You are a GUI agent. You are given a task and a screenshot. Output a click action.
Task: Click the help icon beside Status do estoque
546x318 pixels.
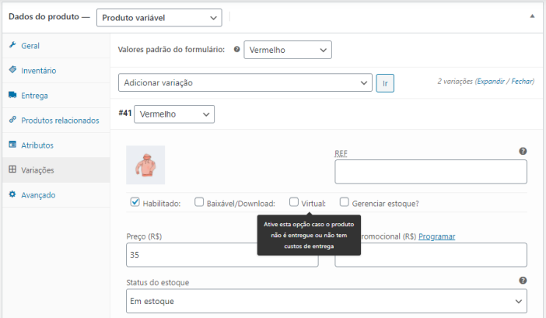[x=523, y=281]
